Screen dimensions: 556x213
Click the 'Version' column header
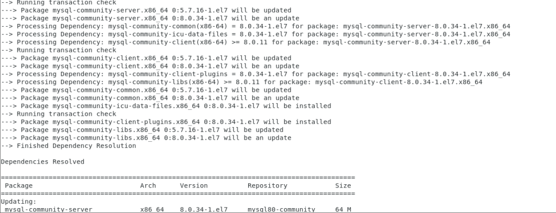tap(194, 186)
